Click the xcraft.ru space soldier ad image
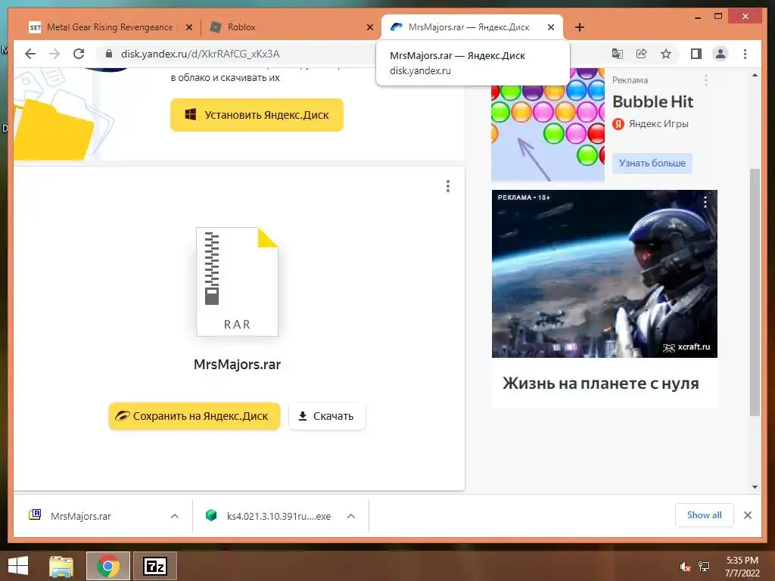Image resolution: width=775 pixels, height=581 pixels. tap(605, 274)
